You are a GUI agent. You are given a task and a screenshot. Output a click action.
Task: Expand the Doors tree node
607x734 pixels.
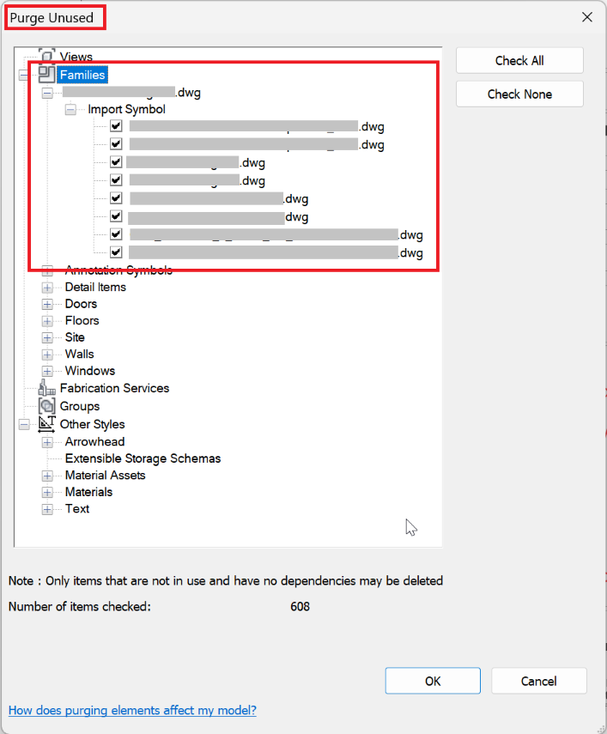coord(47,304)
